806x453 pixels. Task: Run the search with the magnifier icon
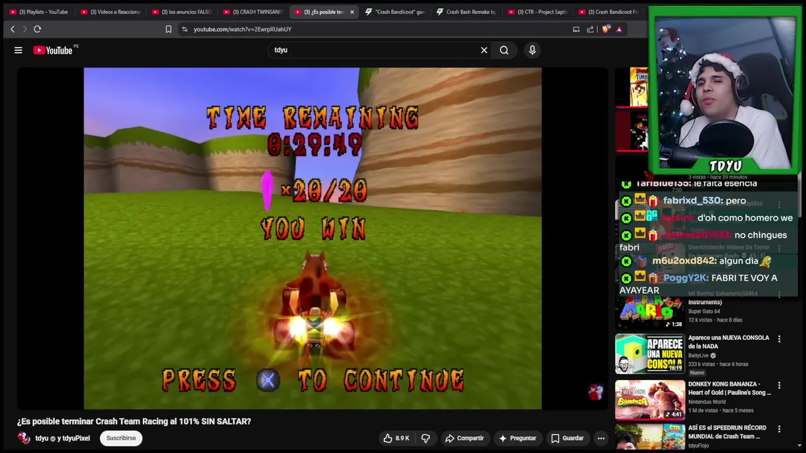504,50
